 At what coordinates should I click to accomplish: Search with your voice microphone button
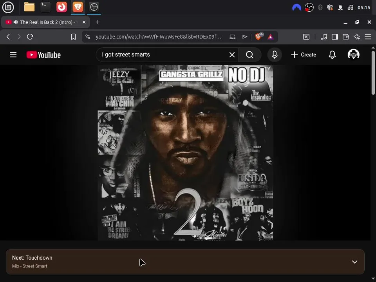[x=275, y=55]
